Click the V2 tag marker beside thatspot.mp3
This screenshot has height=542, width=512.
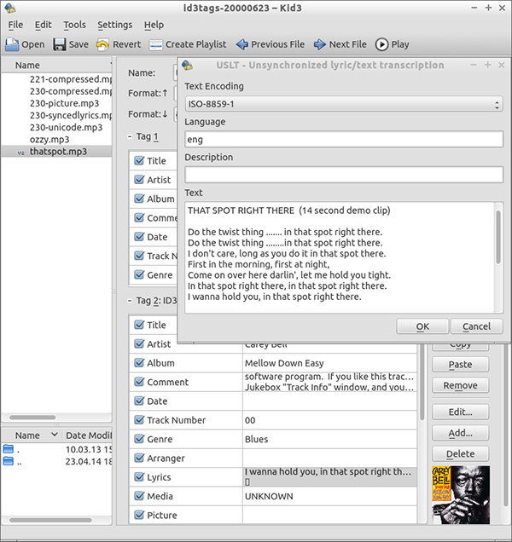[x=20, y=153]
